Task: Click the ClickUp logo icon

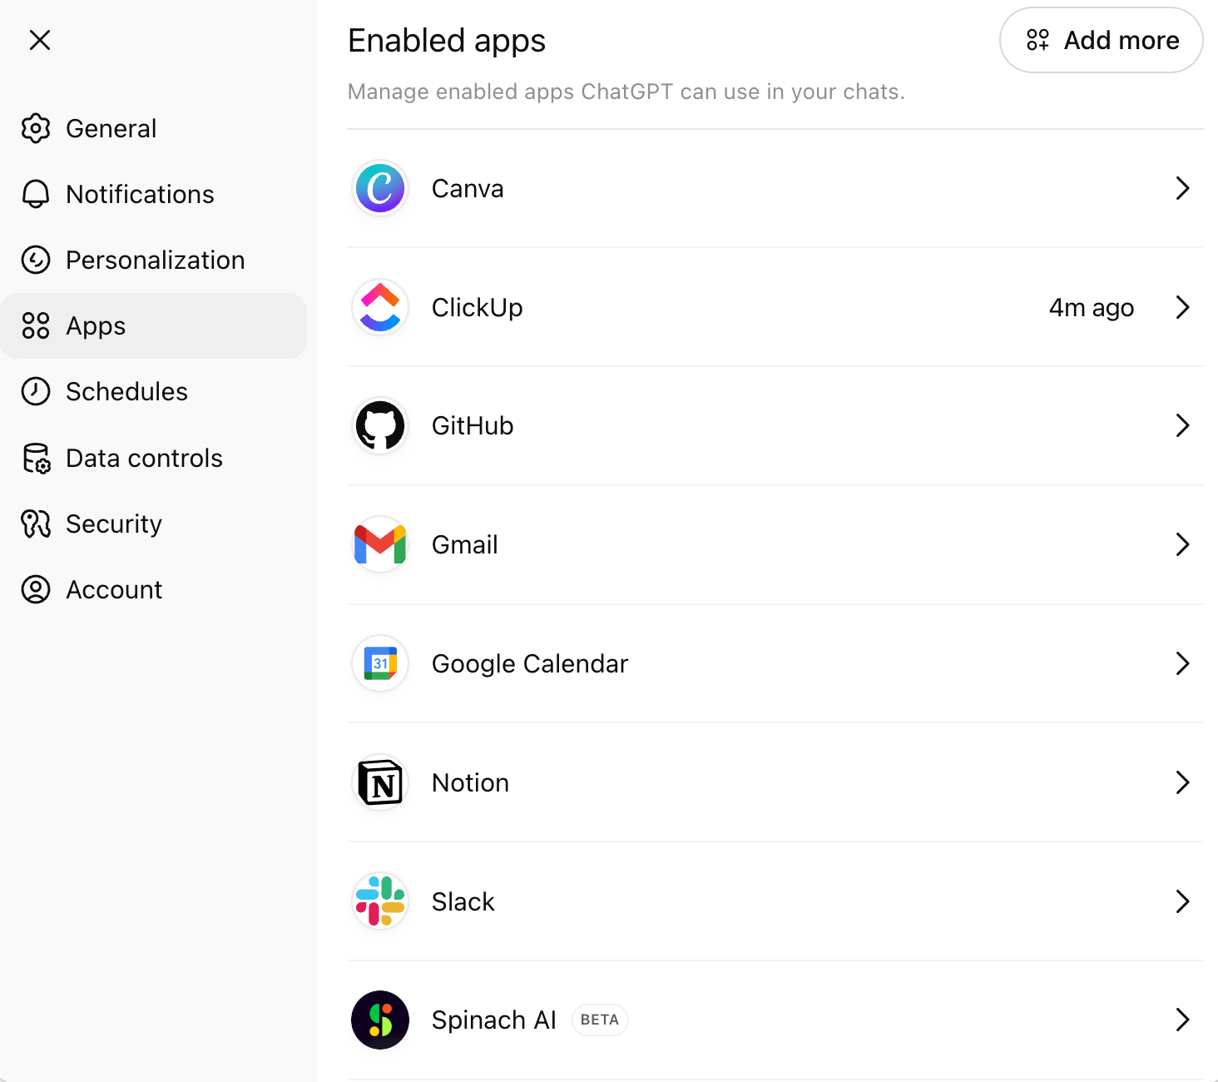Action: tap(380, 307)
